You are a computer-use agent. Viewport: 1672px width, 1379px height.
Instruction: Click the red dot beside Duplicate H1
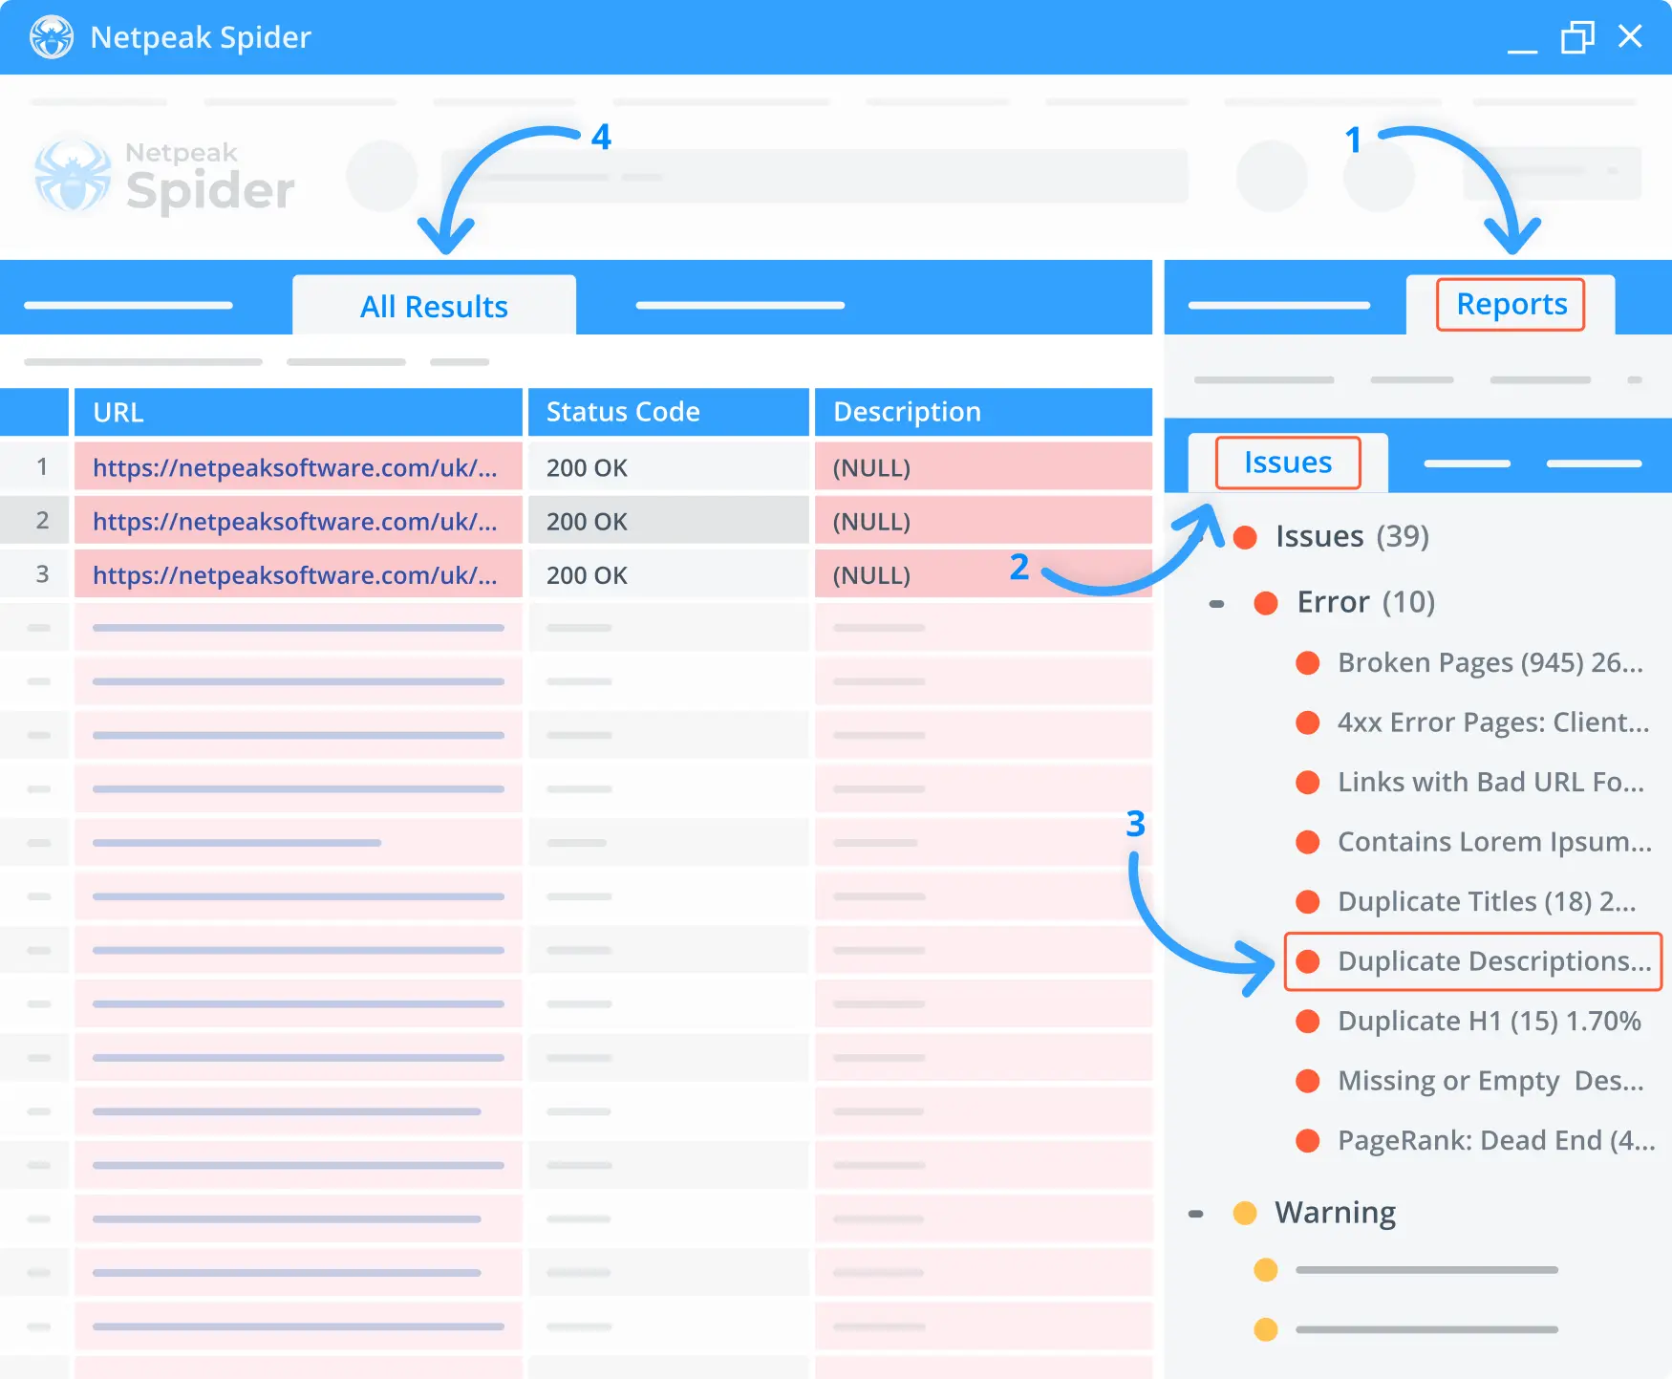[1308, 1022]
